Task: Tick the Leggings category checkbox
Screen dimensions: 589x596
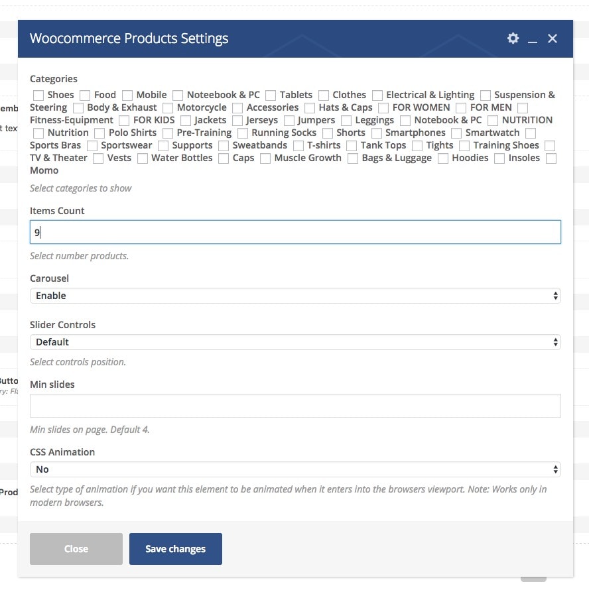Action: pos(346,121)
